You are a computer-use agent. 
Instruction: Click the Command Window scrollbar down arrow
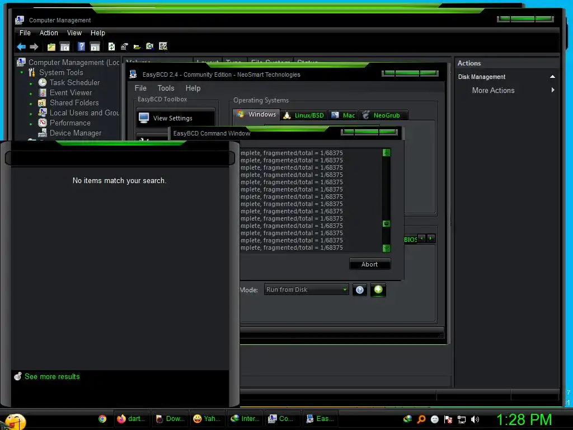coord(386,248)
